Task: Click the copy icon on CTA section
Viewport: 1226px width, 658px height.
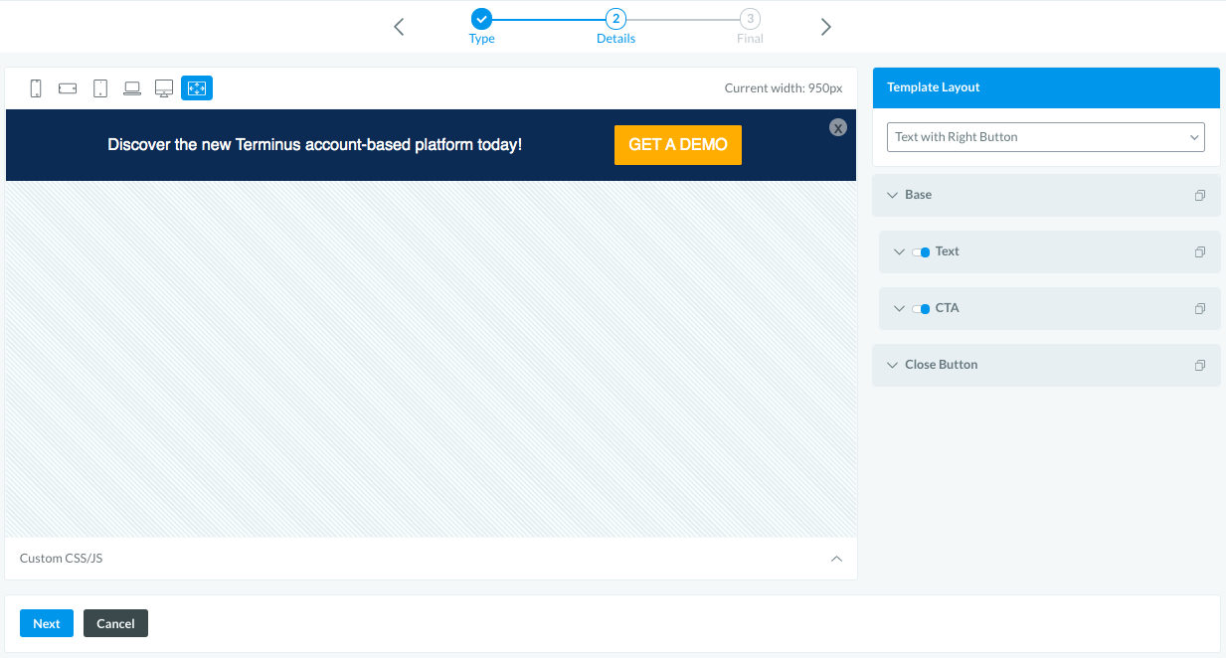Action: coord(1200,309)
